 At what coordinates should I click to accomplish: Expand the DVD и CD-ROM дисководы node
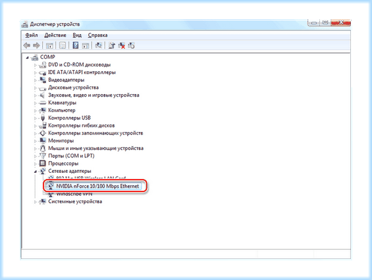pyautogui.click(x=35, y=65)
